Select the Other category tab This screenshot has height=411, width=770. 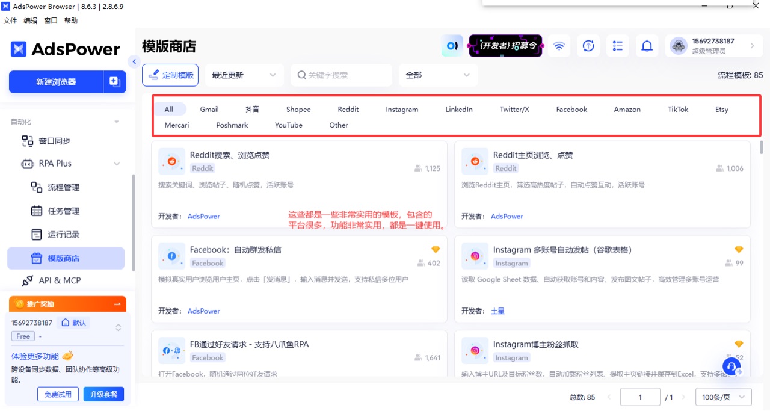pos(339,125)
